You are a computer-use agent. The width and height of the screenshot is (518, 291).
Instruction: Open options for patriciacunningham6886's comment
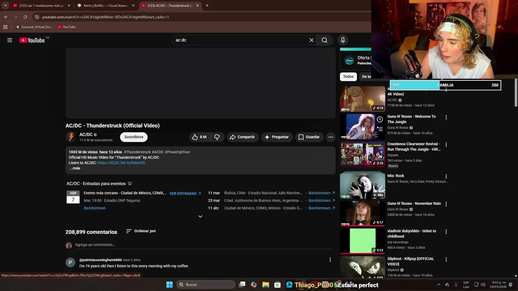(x=330, y=260)
